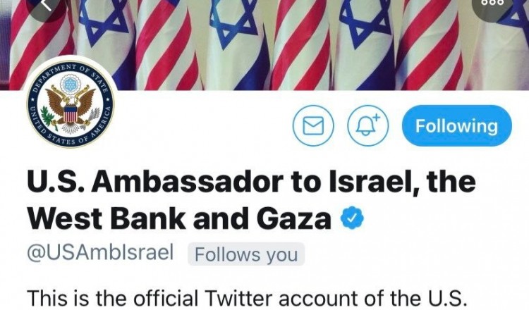Click the U.S. Ambassador to Israel heading
529x310 pixels.
click(251, 182)
